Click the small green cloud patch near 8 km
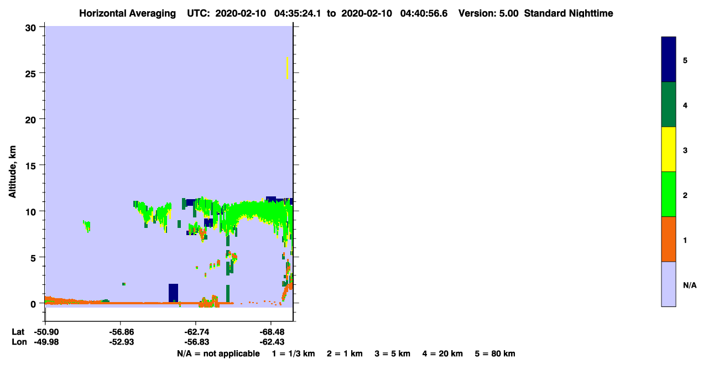This screenshot has height=369, width=719. (87, 226)
